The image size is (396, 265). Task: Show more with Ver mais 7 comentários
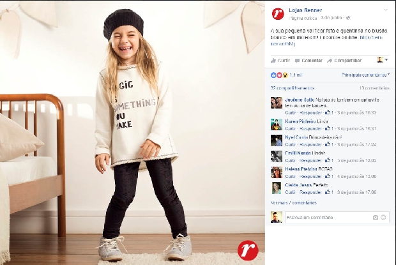coord(293,202)
